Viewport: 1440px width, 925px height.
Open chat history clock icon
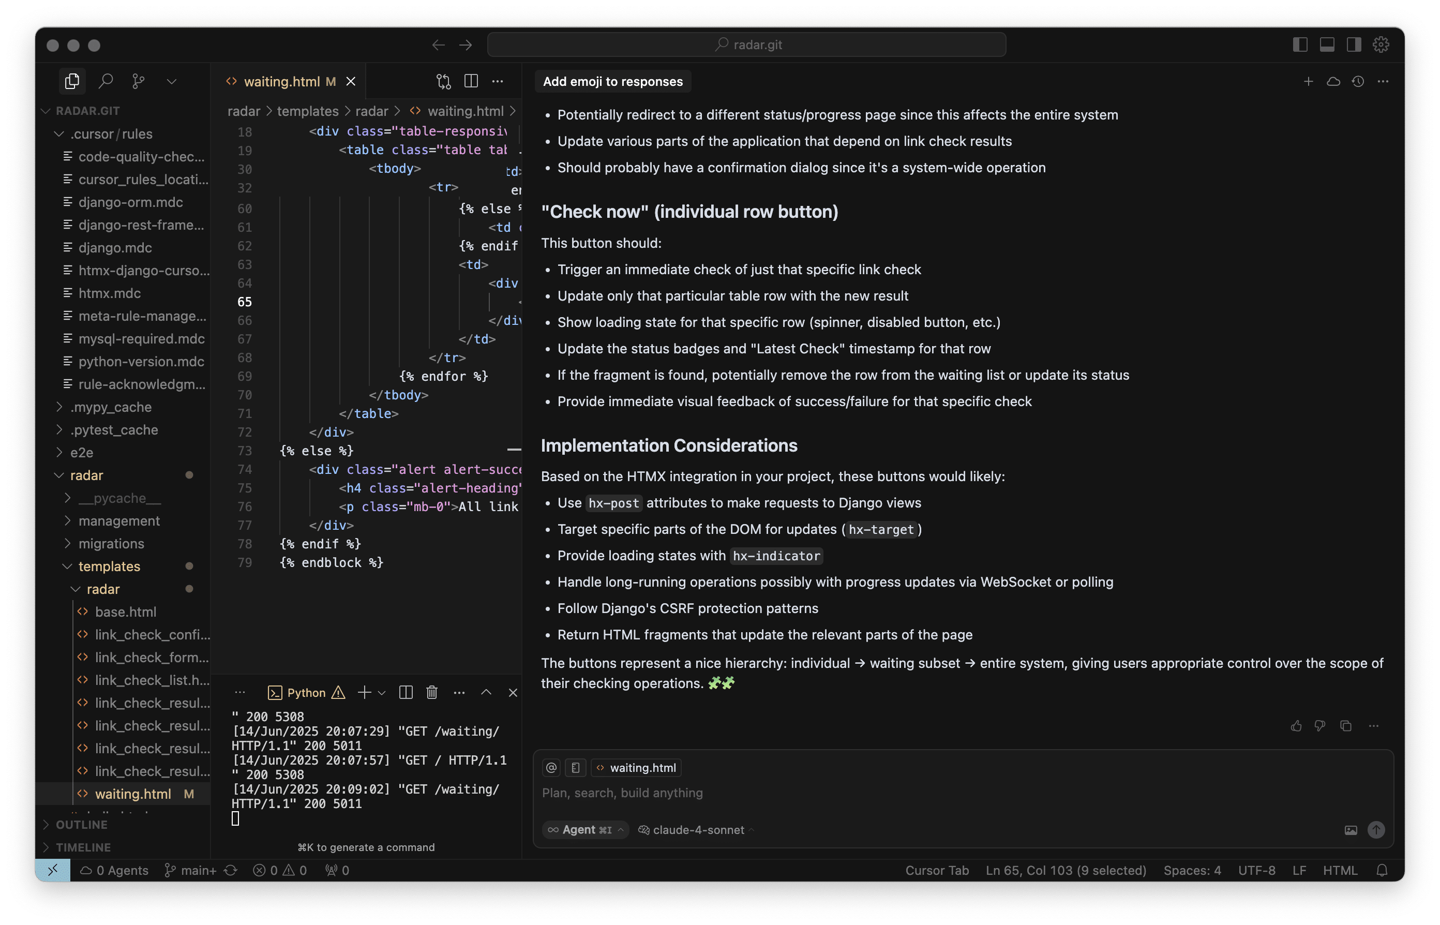pos(1358,81)
